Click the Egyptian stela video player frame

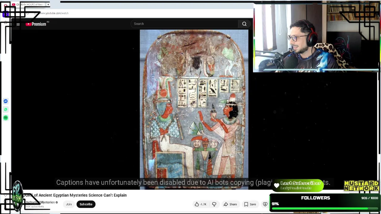point(194,109)
